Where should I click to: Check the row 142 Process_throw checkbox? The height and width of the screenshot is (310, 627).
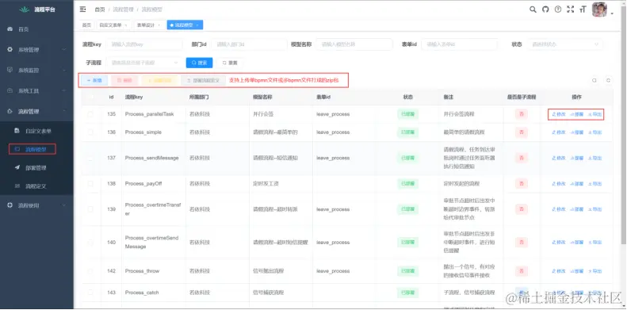(91, 271)
